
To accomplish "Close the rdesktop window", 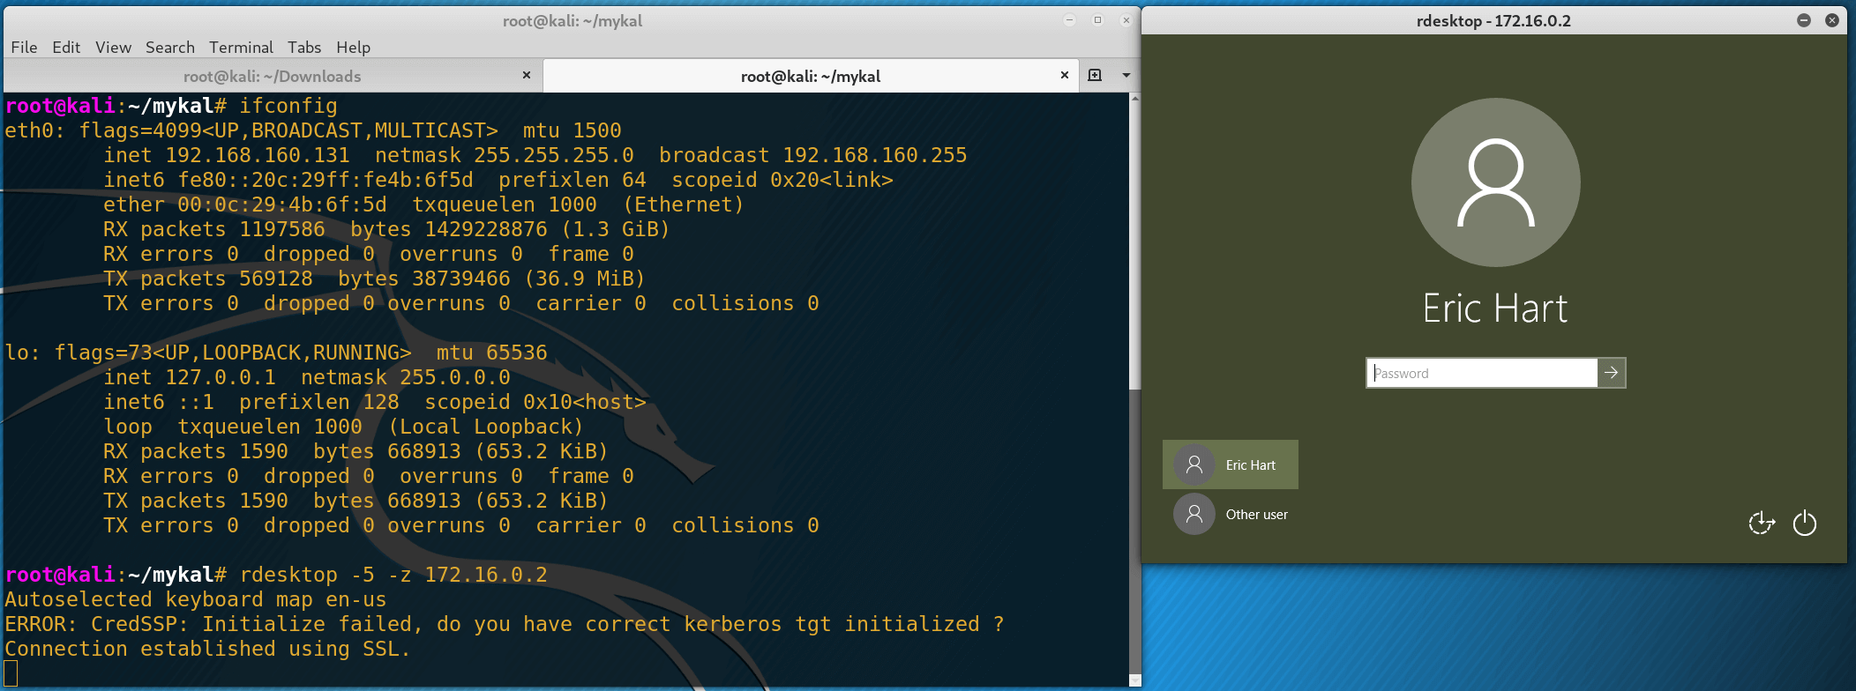I will [1832, 20].
